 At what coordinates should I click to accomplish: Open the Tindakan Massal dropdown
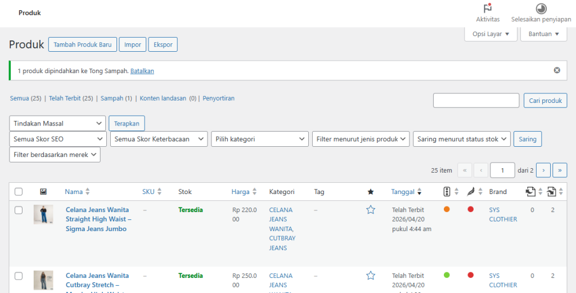point(57,123)
